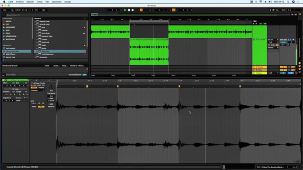The height and width of the screenshot is (170, 303).
Task: Click the Saturator device icon
Action: [40, 51]
